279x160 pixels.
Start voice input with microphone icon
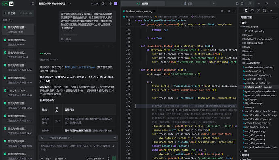(x=108, y=158)
